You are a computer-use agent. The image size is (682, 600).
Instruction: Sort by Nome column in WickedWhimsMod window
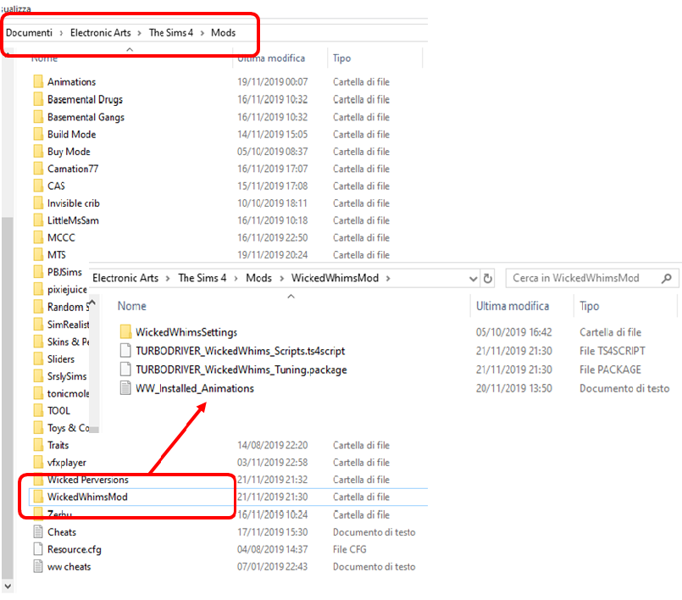pyautogui.click(x=132, y=306)
